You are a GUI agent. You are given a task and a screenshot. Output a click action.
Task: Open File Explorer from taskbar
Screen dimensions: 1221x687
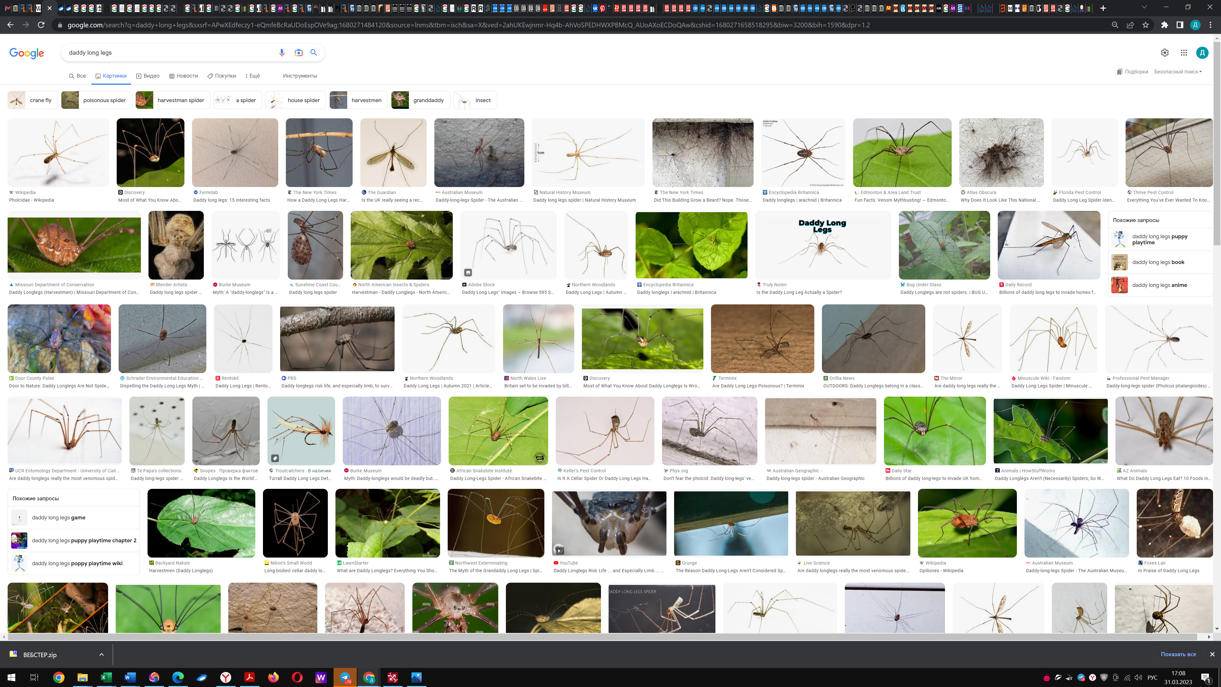(82, 677)
